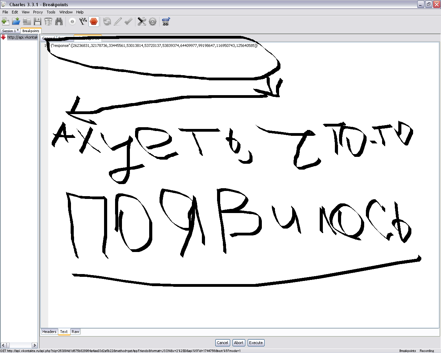Disable breakpoints using the red hexagon button

click(94, 22)
